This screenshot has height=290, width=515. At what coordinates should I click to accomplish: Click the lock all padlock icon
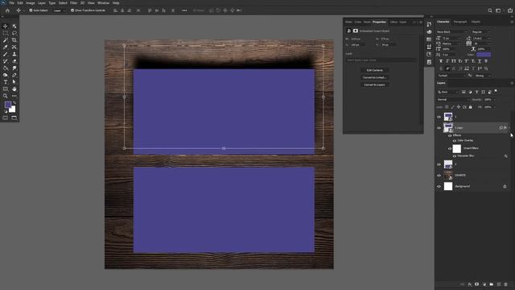pyautogui.click(x=470, y=107)
